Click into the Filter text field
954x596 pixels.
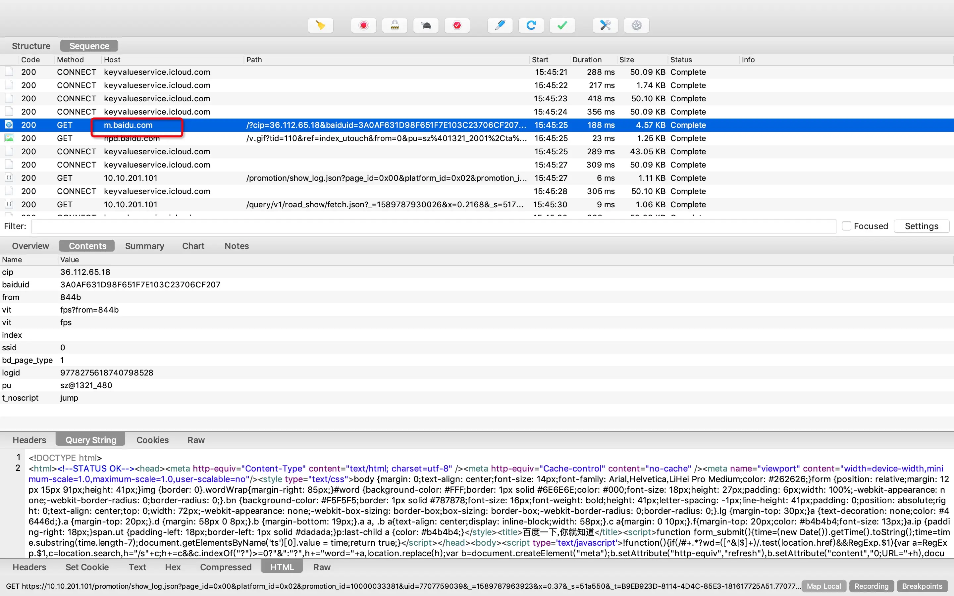click(434, 226)
